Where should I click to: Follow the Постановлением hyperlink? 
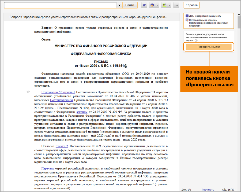tap(61, 100)
